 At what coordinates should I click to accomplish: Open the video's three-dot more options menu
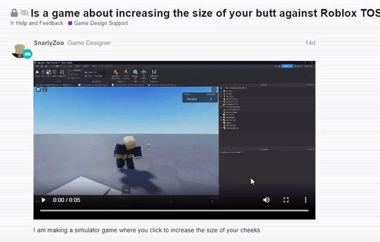(306, 200)
